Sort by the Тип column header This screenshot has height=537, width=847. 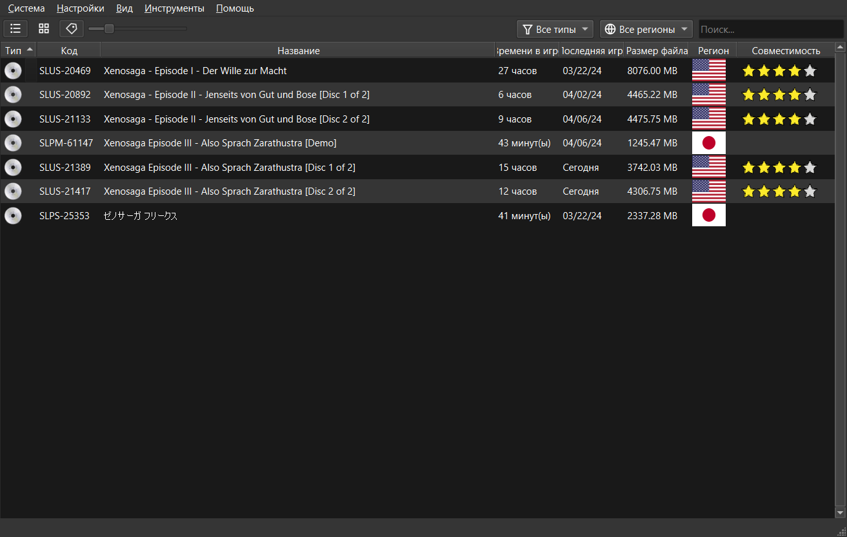coord(18,50)
